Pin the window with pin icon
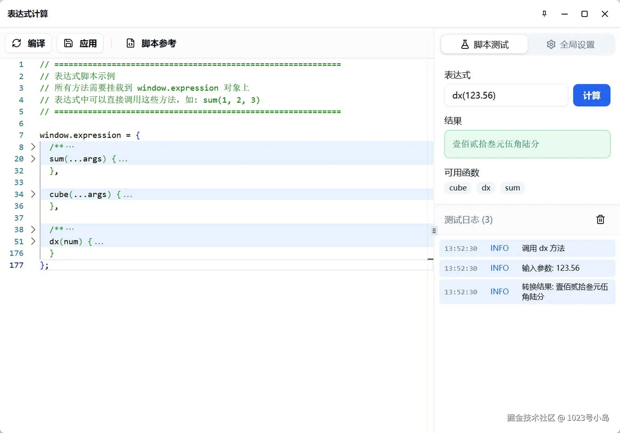The image size is (620, 433). pos(544,14)
